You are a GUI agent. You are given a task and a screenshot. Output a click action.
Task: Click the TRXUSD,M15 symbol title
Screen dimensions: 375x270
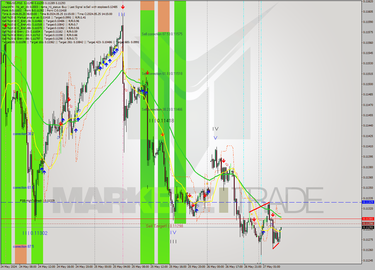(x=13, y=3)
